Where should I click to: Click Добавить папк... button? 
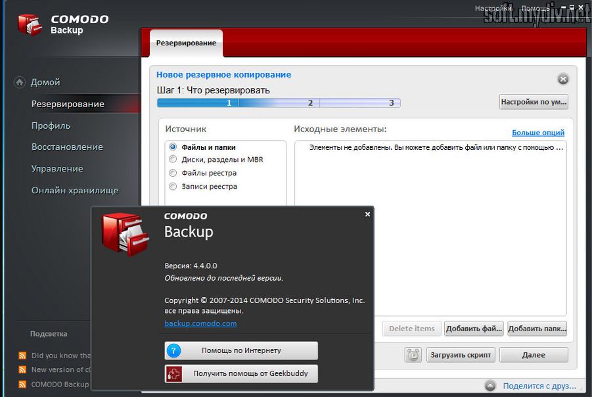click(x=537, y=329)
